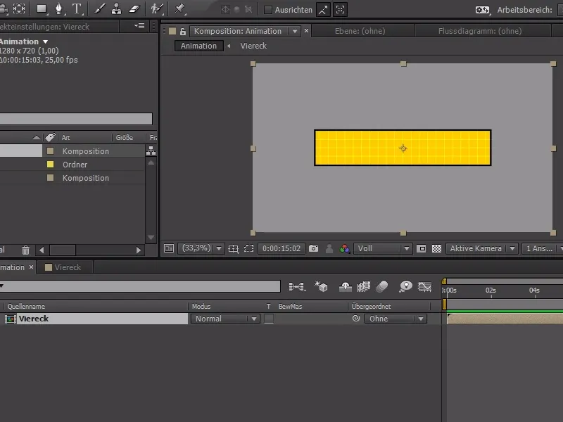Click the timeline layer search field

pyautogui.click(x=140, y=286)
